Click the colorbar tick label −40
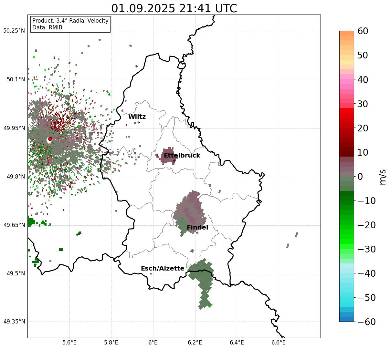This screenshot has width=390, height=349. point(366,273)
